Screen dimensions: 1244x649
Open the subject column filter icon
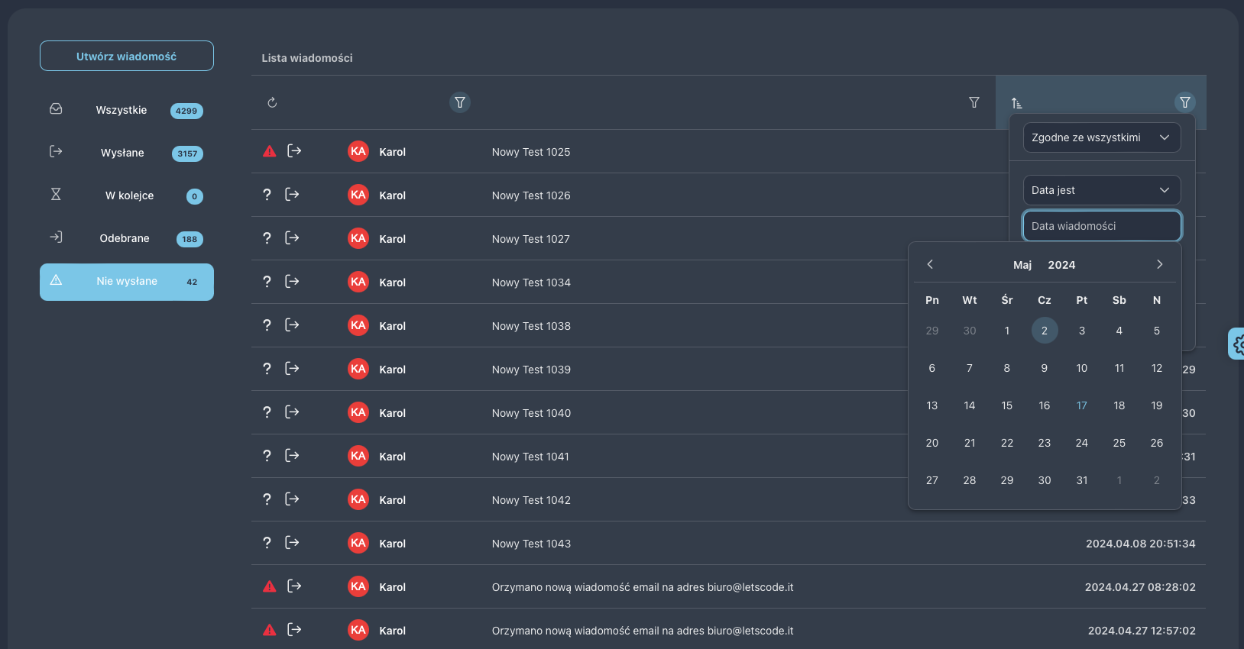[x=973, y=102]
